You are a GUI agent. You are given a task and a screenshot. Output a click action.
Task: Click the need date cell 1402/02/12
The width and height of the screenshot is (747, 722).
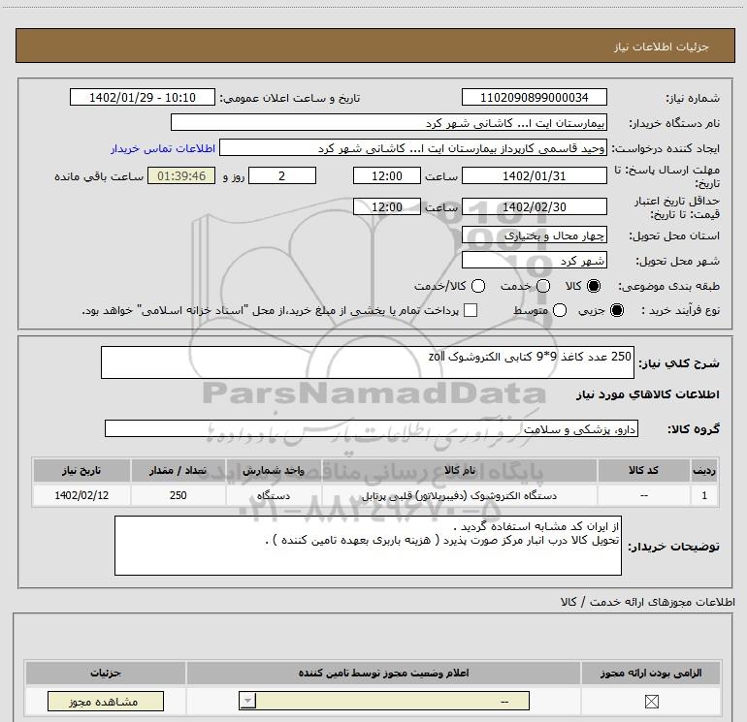(81, 495)
